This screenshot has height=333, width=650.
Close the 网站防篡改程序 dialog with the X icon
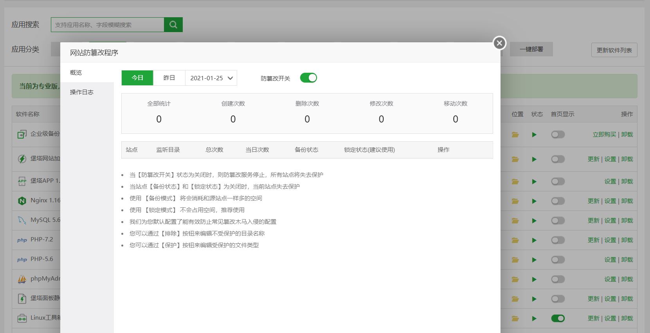[x=499, y=43]
